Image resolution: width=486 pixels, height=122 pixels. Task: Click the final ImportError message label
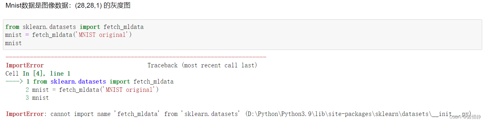pos(25,114)
